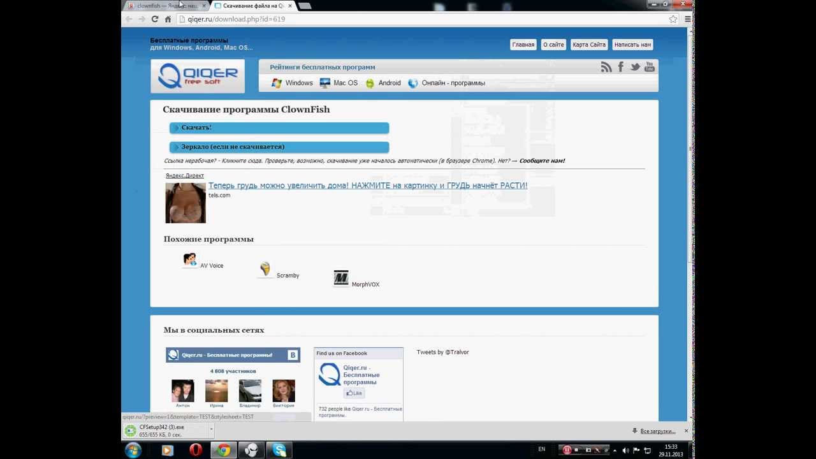Click the MorphVOX program icon

[x=341, y=278]
